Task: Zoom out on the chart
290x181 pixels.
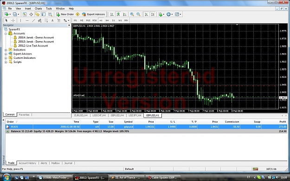Action: 138,14
